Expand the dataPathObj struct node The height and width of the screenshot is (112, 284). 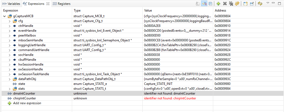9,79
